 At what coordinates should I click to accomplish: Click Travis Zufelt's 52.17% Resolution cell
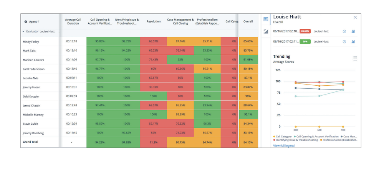(x=154, y=124)
